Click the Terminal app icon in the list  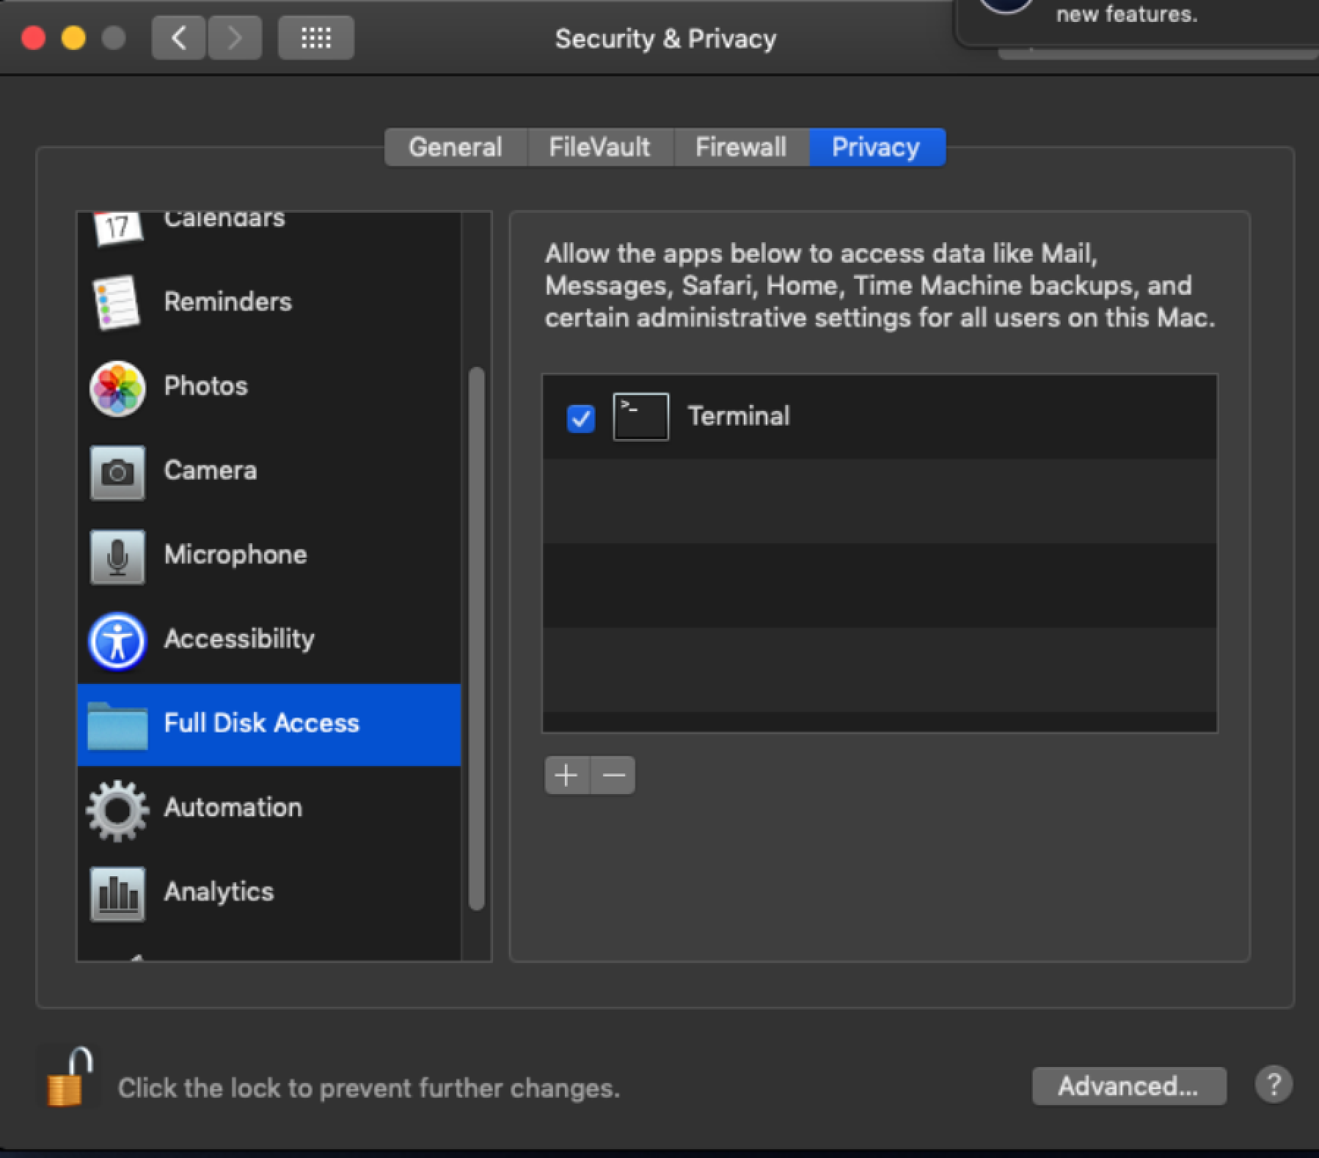click(x=640, y=417)
